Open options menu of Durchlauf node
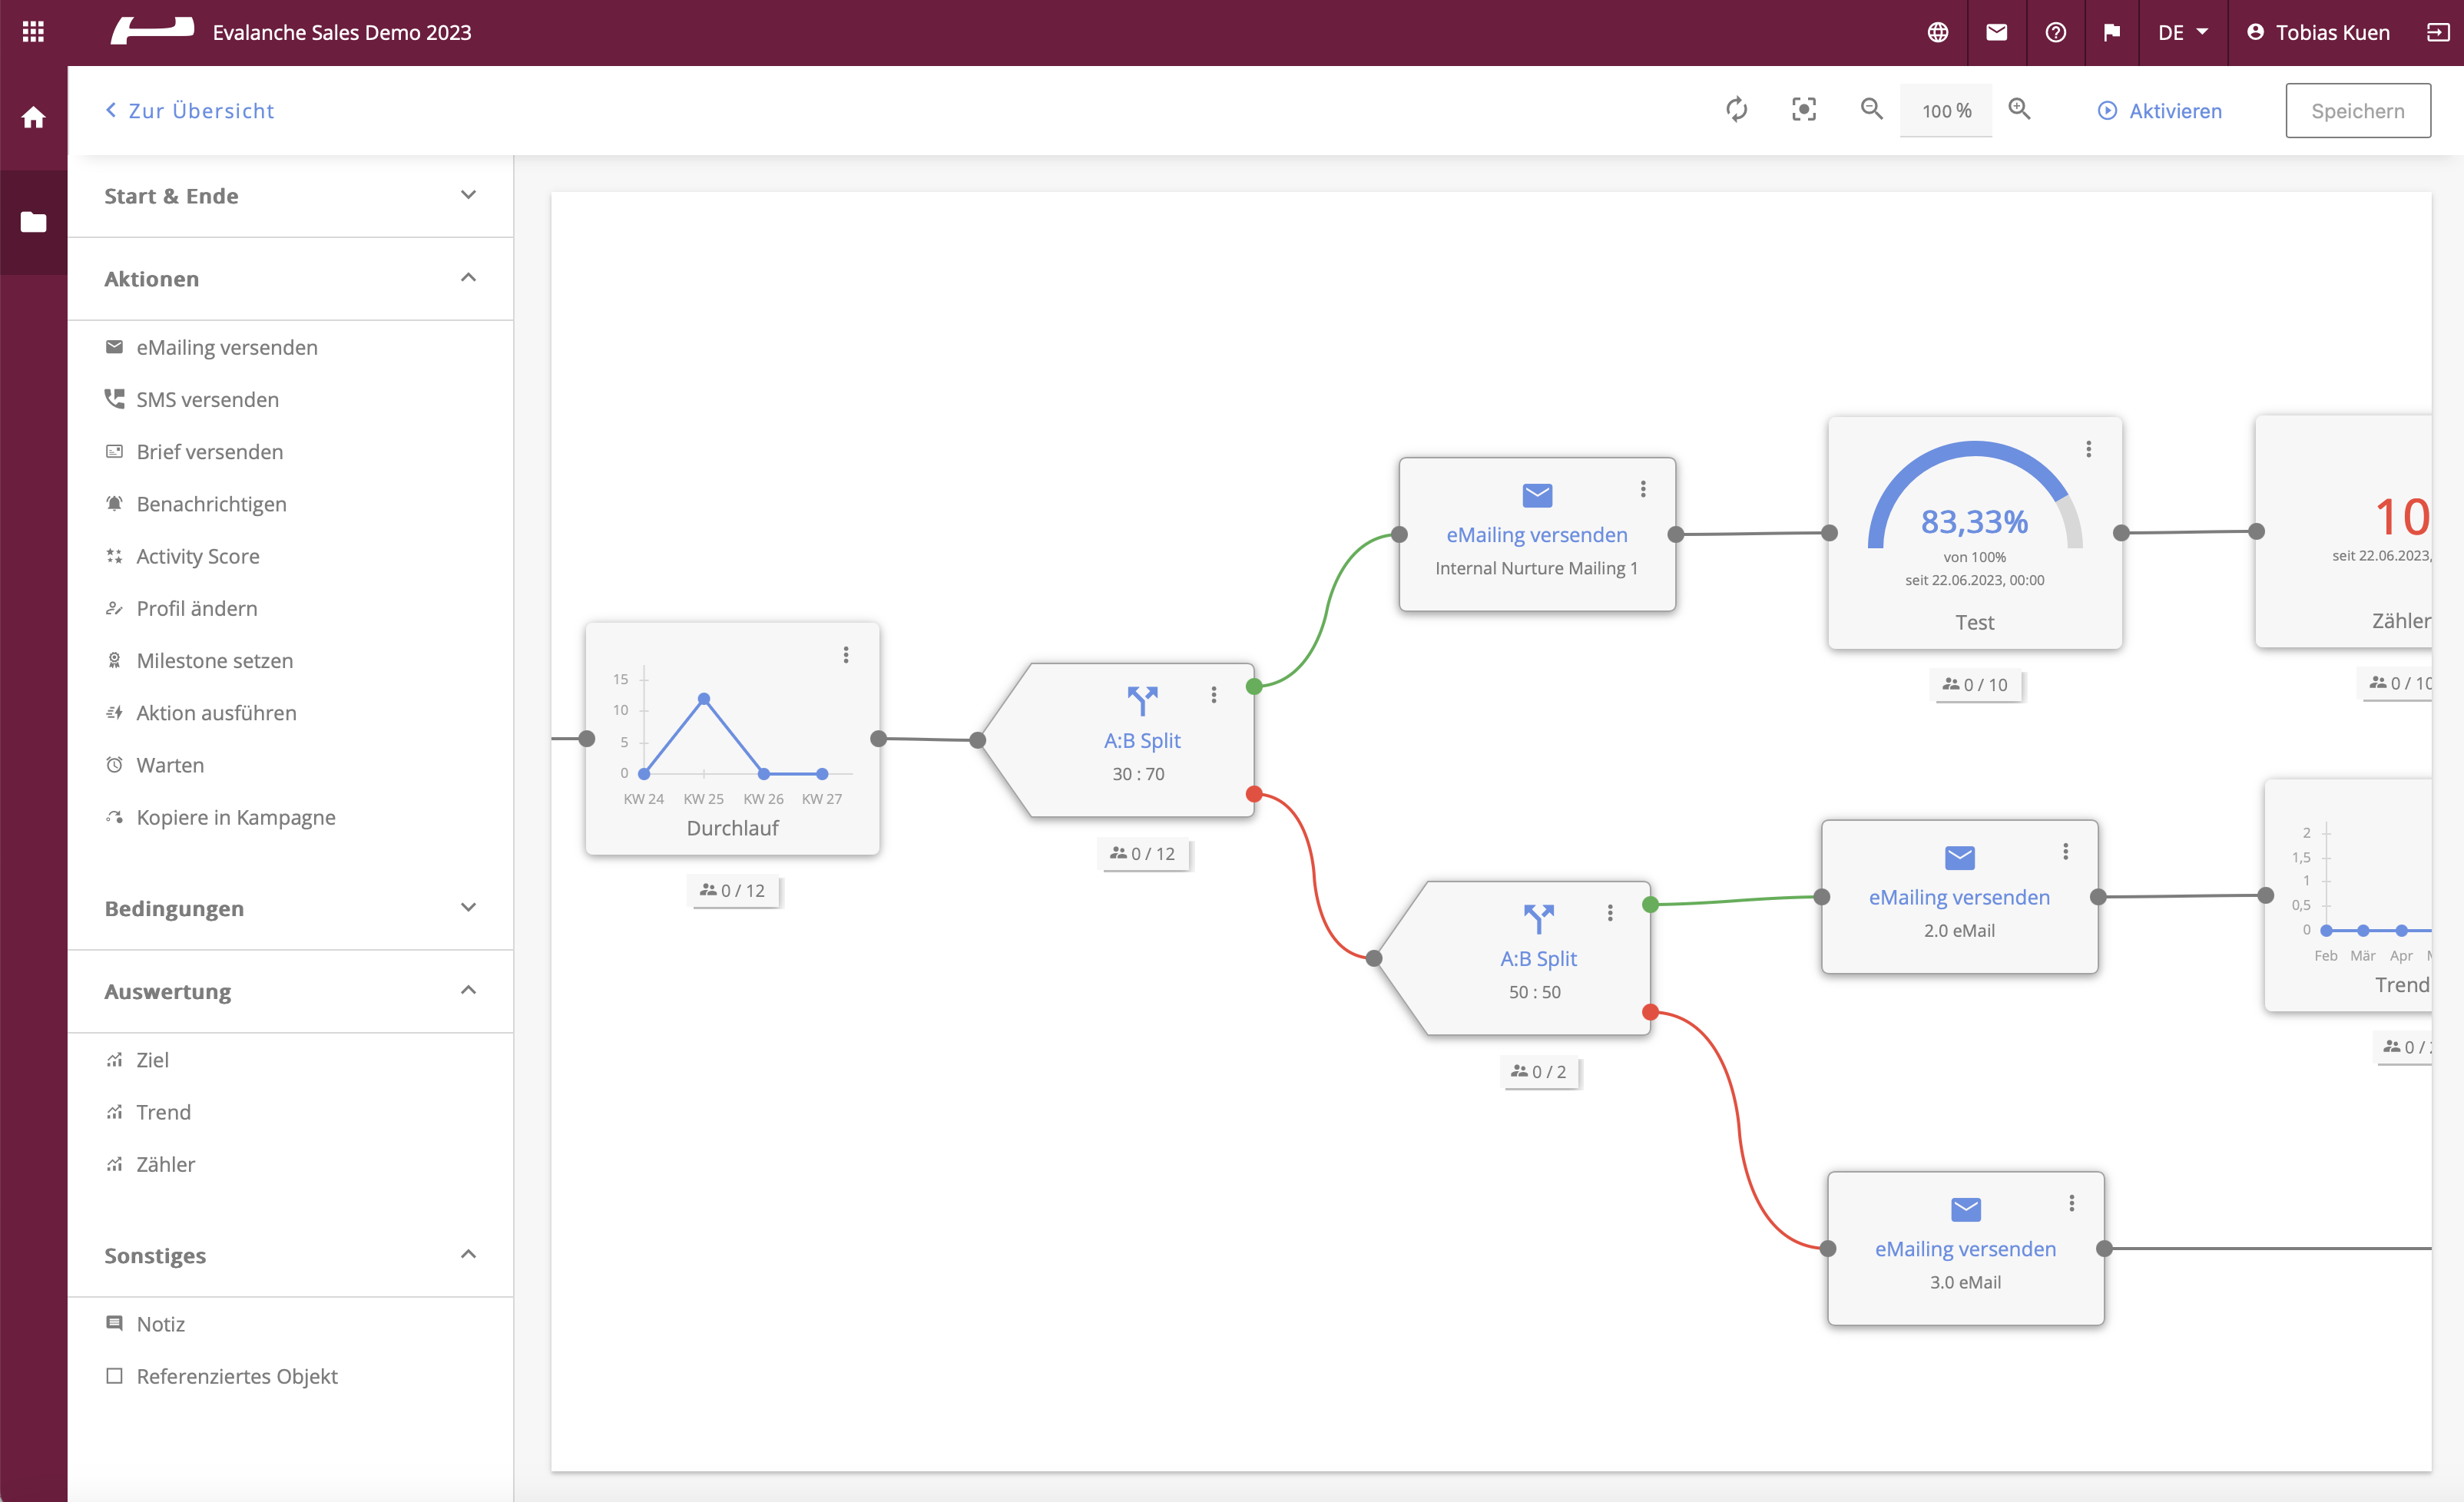The image size is (2464, 1502). (846, 655)
